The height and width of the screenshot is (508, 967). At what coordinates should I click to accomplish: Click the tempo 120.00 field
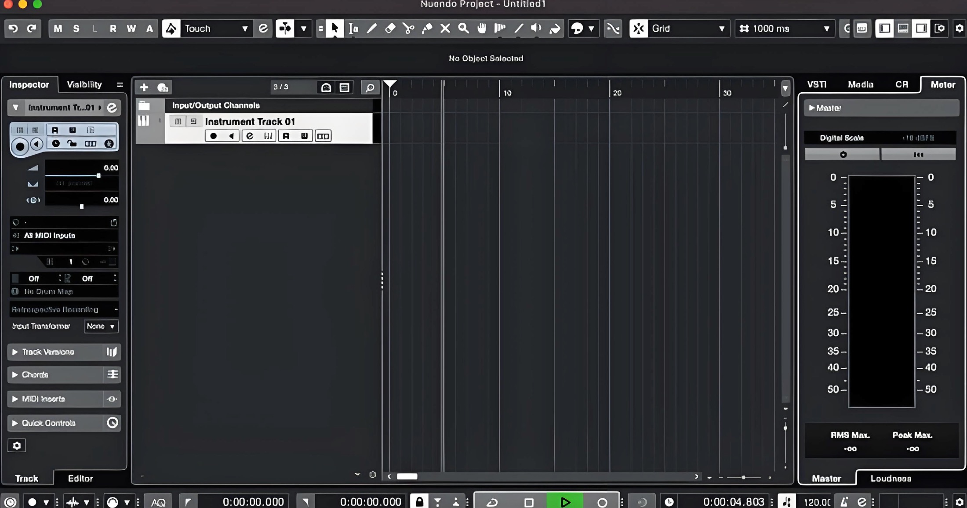[817, 502]
